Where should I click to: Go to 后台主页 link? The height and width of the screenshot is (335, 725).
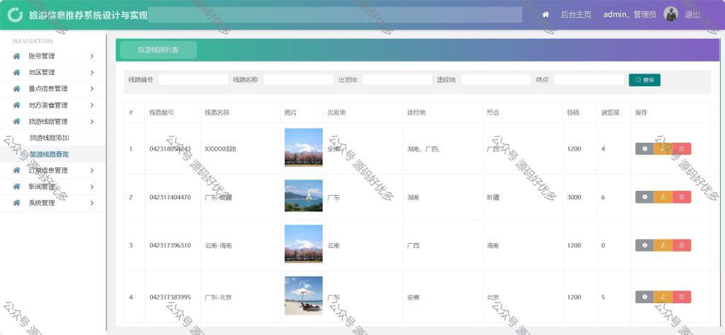click(x=576, y=15)
